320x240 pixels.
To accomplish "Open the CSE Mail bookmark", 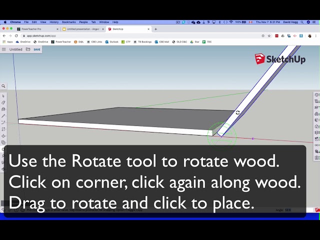I will (162, 42).
